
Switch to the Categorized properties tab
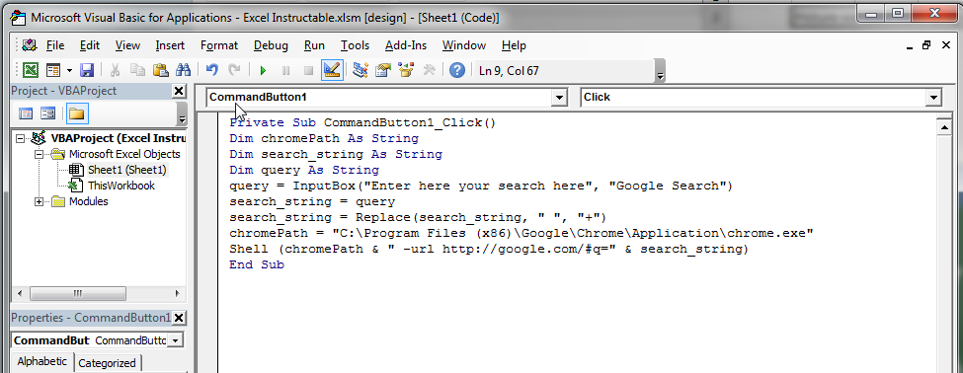pos(107,363)
